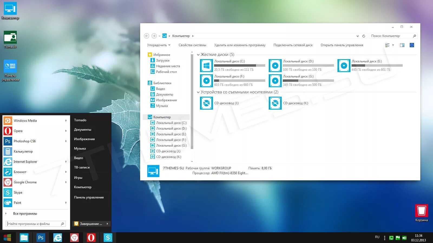Open view options dropdown arrow
The width and height of the screenshot is (433, 243).
pos(393,45)
